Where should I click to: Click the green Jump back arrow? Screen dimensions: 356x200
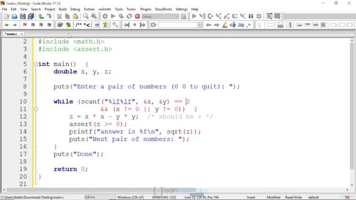pyautogui.click(x=7, y=25)
